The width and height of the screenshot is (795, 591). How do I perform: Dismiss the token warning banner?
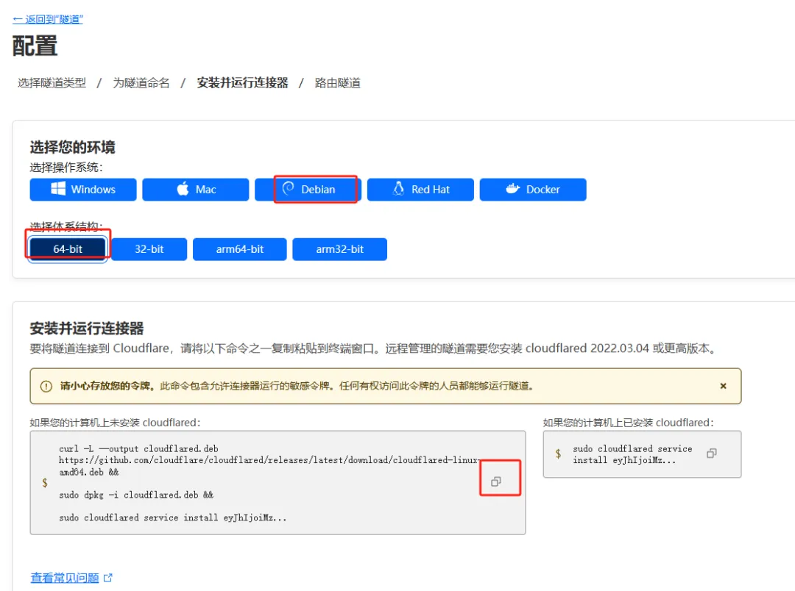click(723, 386)
